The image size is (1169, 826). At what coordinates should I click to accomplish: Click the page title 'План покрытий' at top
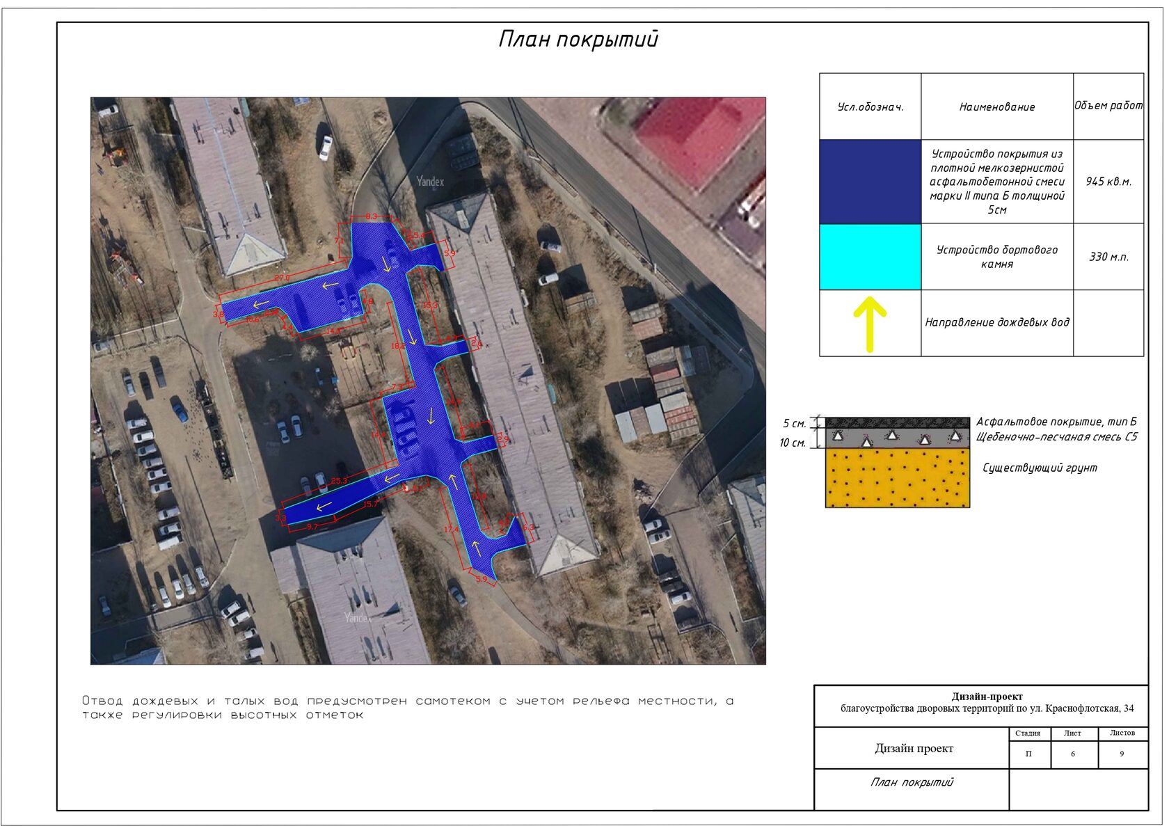point(578,39)
